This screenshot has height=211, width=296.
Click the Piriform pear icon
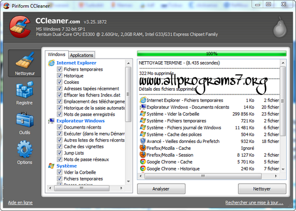tap(280, 27)
